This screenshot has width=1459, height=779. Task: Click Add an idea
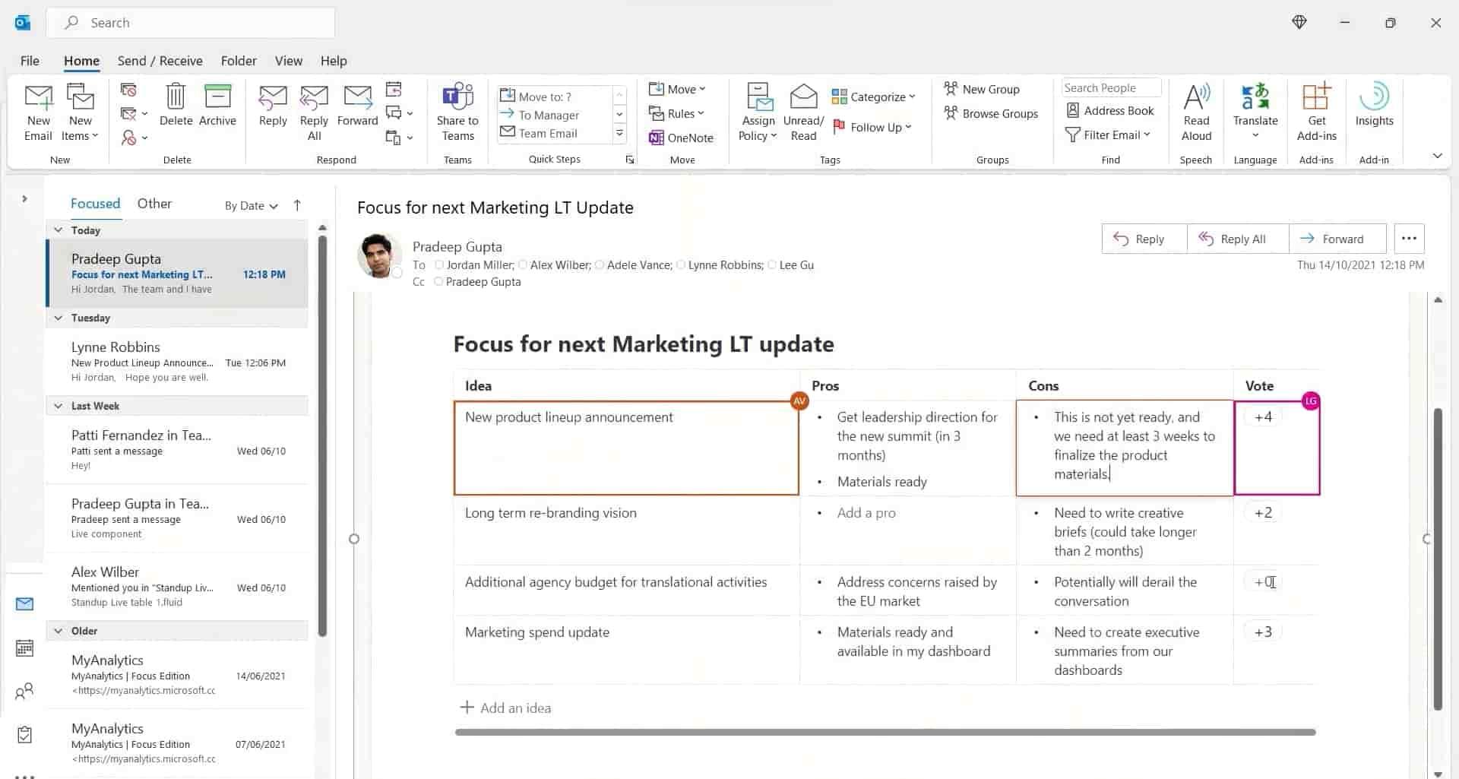pyautogui.click(x=506, y=708)
